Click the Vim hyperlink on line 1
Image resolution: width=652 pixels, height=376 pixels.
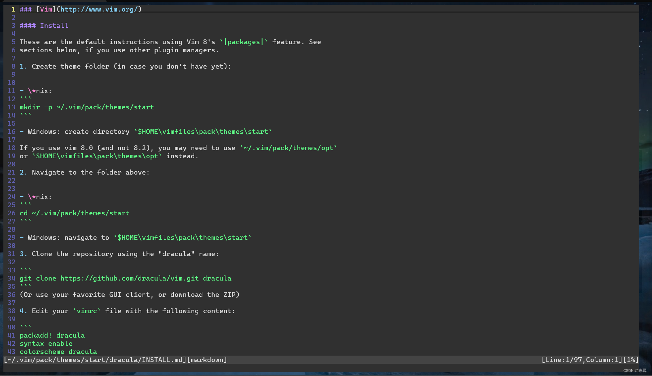(x=46, y=9)
